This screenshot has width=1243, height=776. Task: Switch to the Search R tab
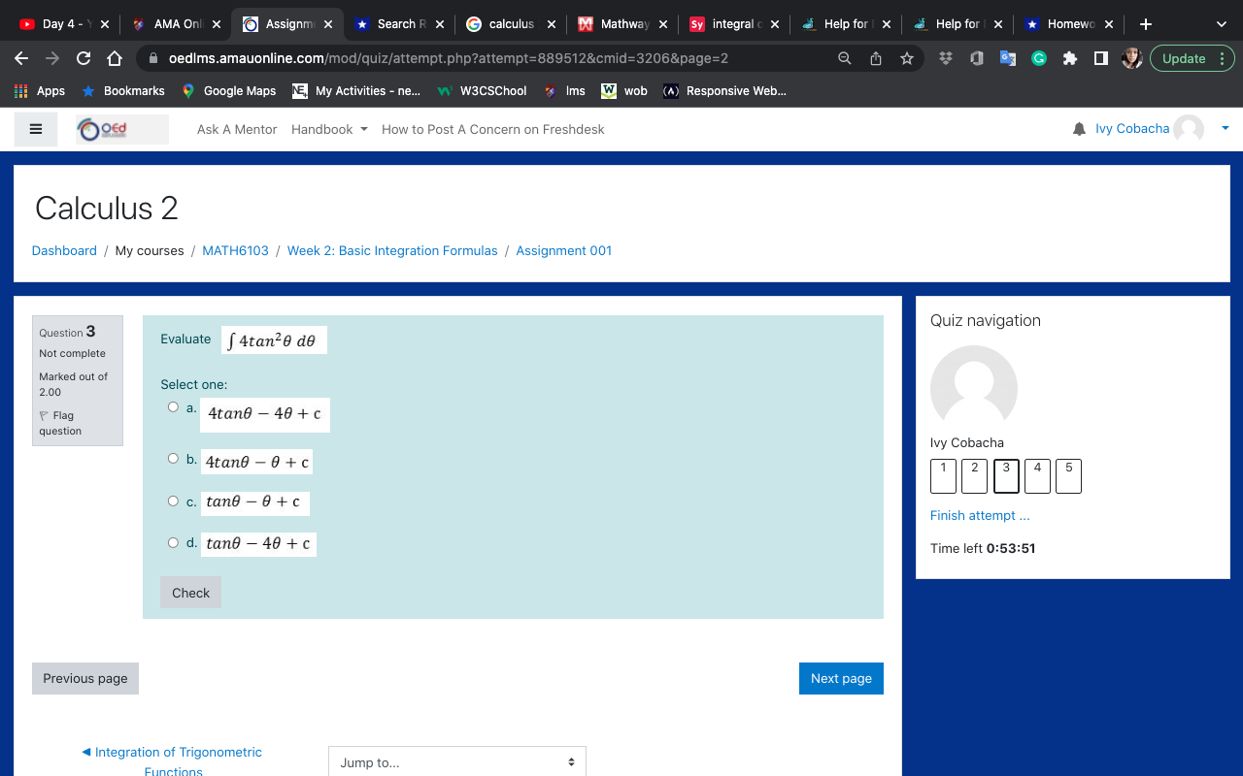tap(400, 24)
